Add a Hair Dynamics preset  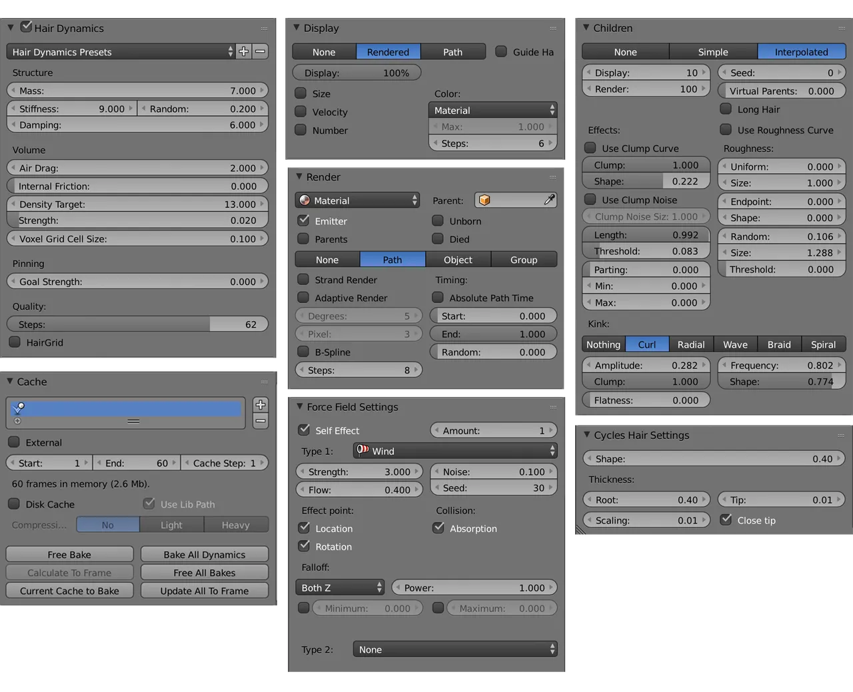click(x=244, y=52)
